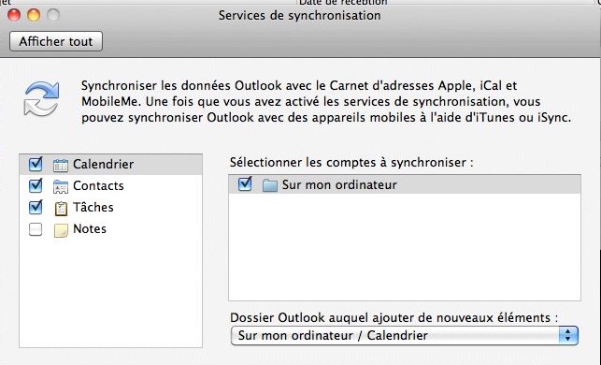The image size is (601, 365).
Task: Uncheck the Contacts checkbox
Action: click(x=36, y=185)
